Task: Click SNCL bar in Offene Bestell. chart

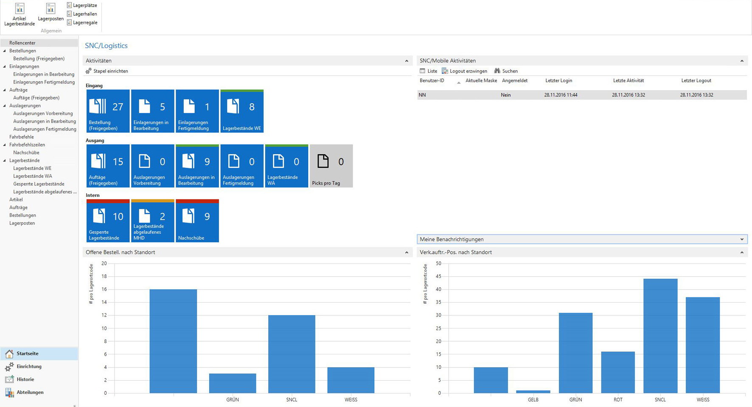Action: [x=292, y=354]
